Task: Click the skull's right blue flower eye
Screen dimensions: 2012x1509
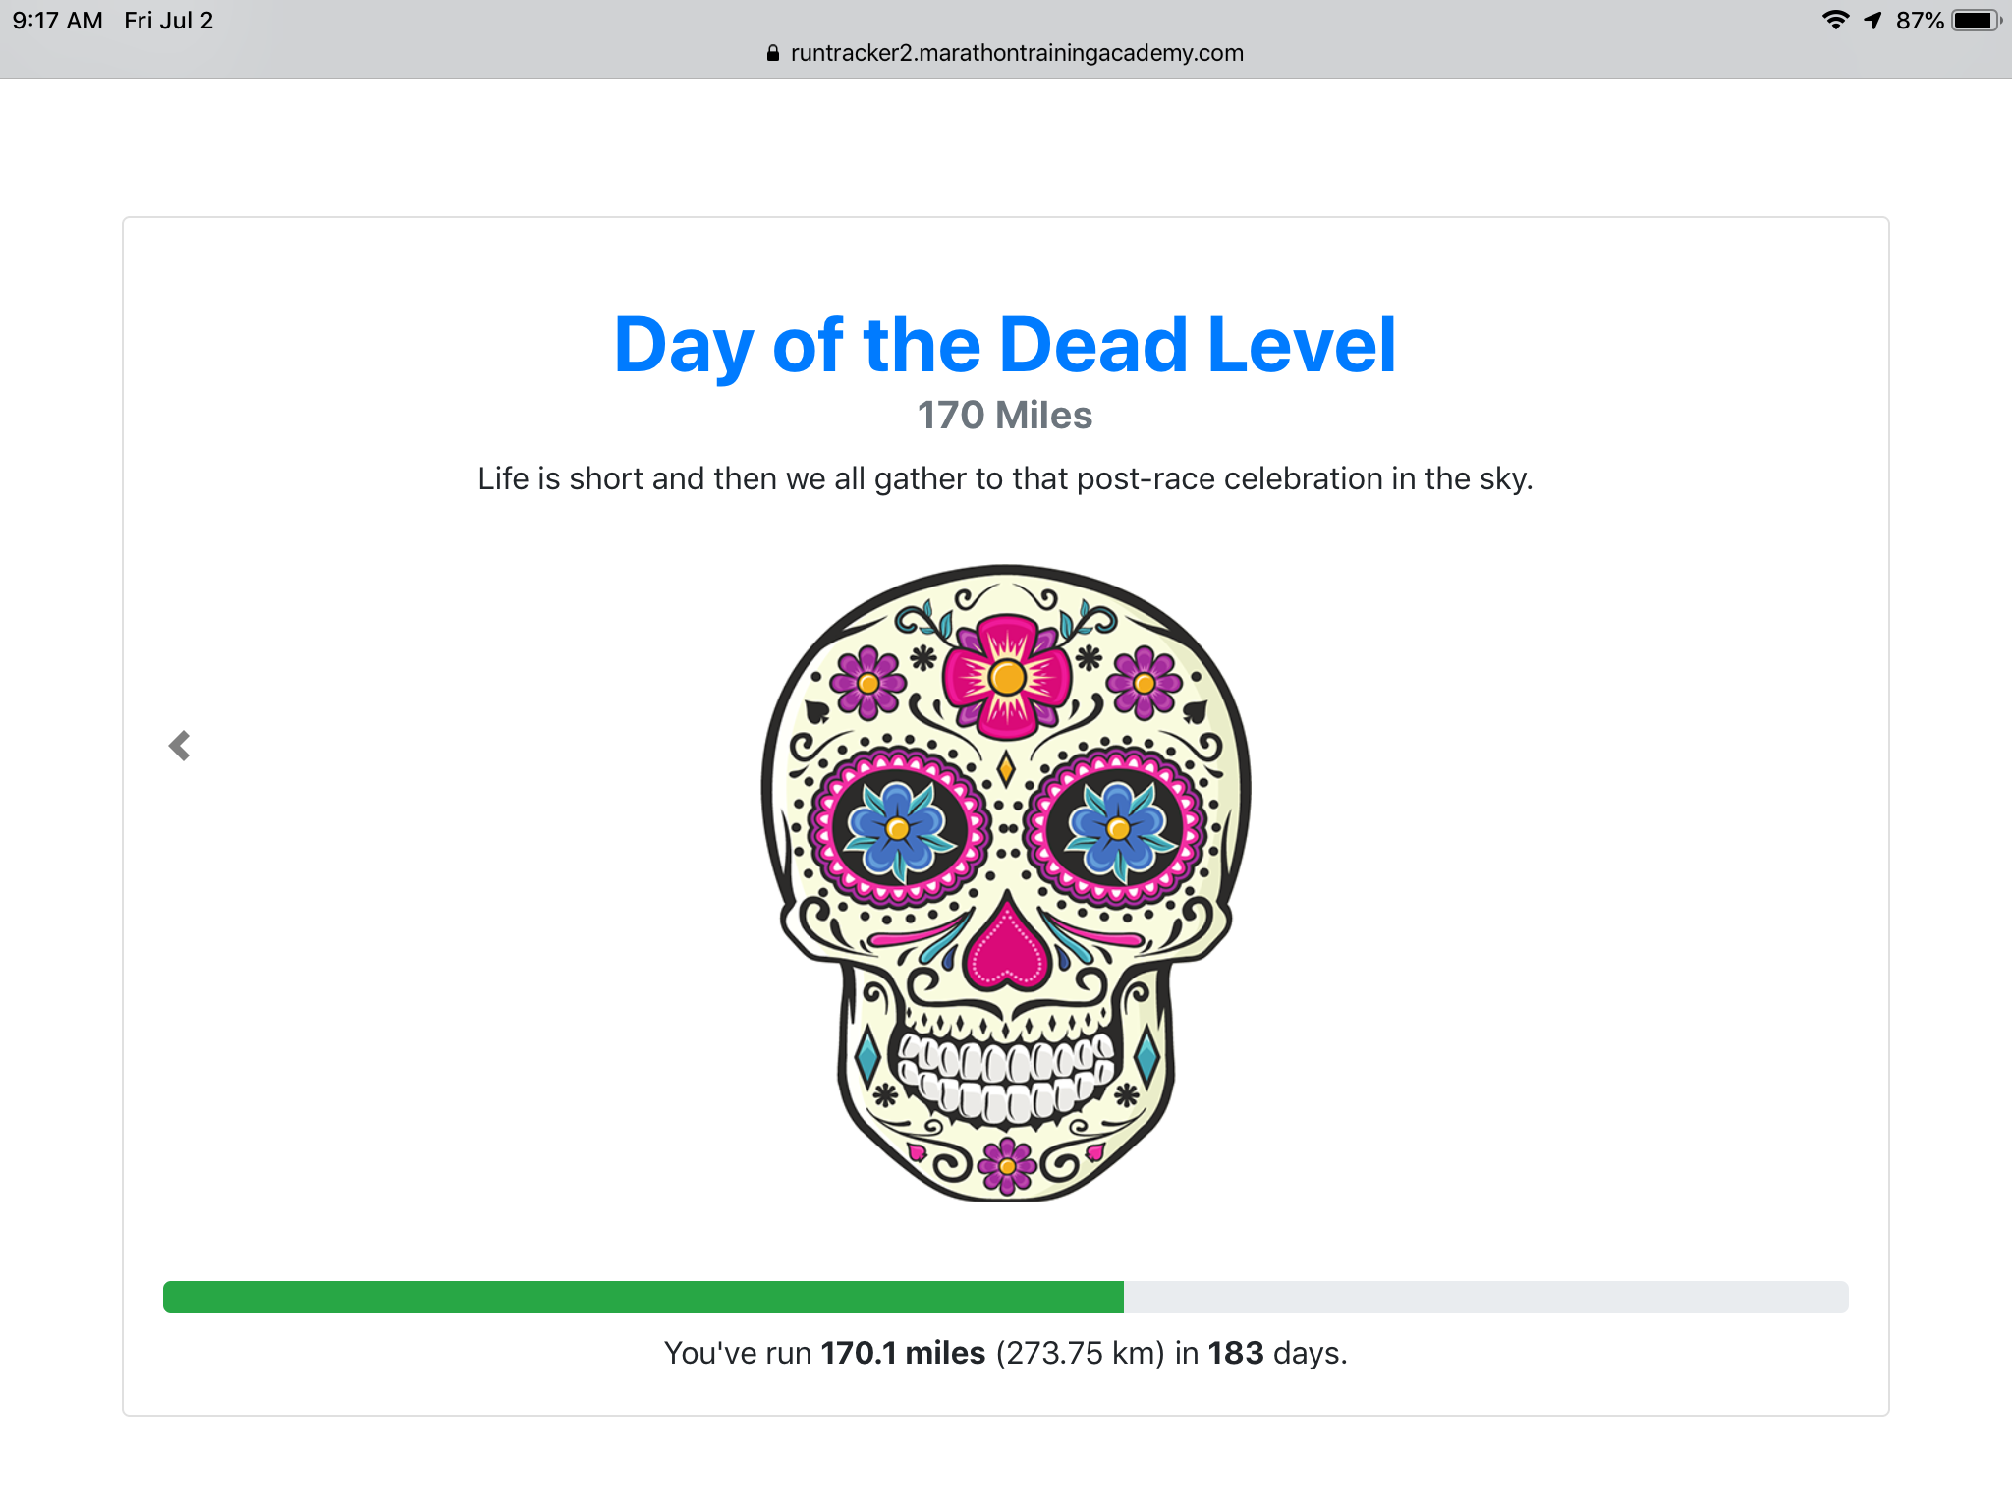Action: pyautogui.click(x=1118, y=829)
